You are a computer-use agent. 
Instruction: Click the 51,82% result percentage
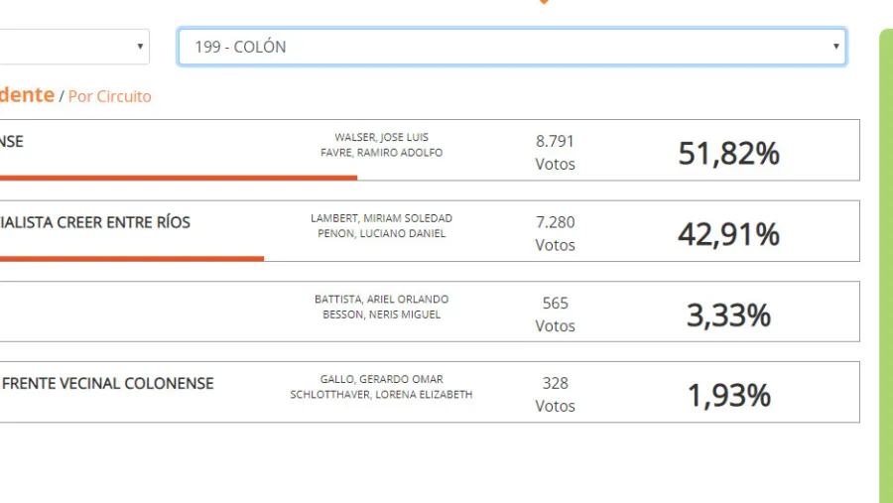(728, 153)
